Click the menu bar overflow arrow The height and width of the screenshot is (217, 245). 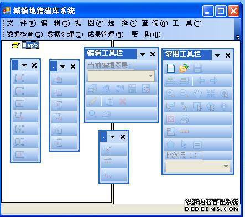(x=238, y=38)
